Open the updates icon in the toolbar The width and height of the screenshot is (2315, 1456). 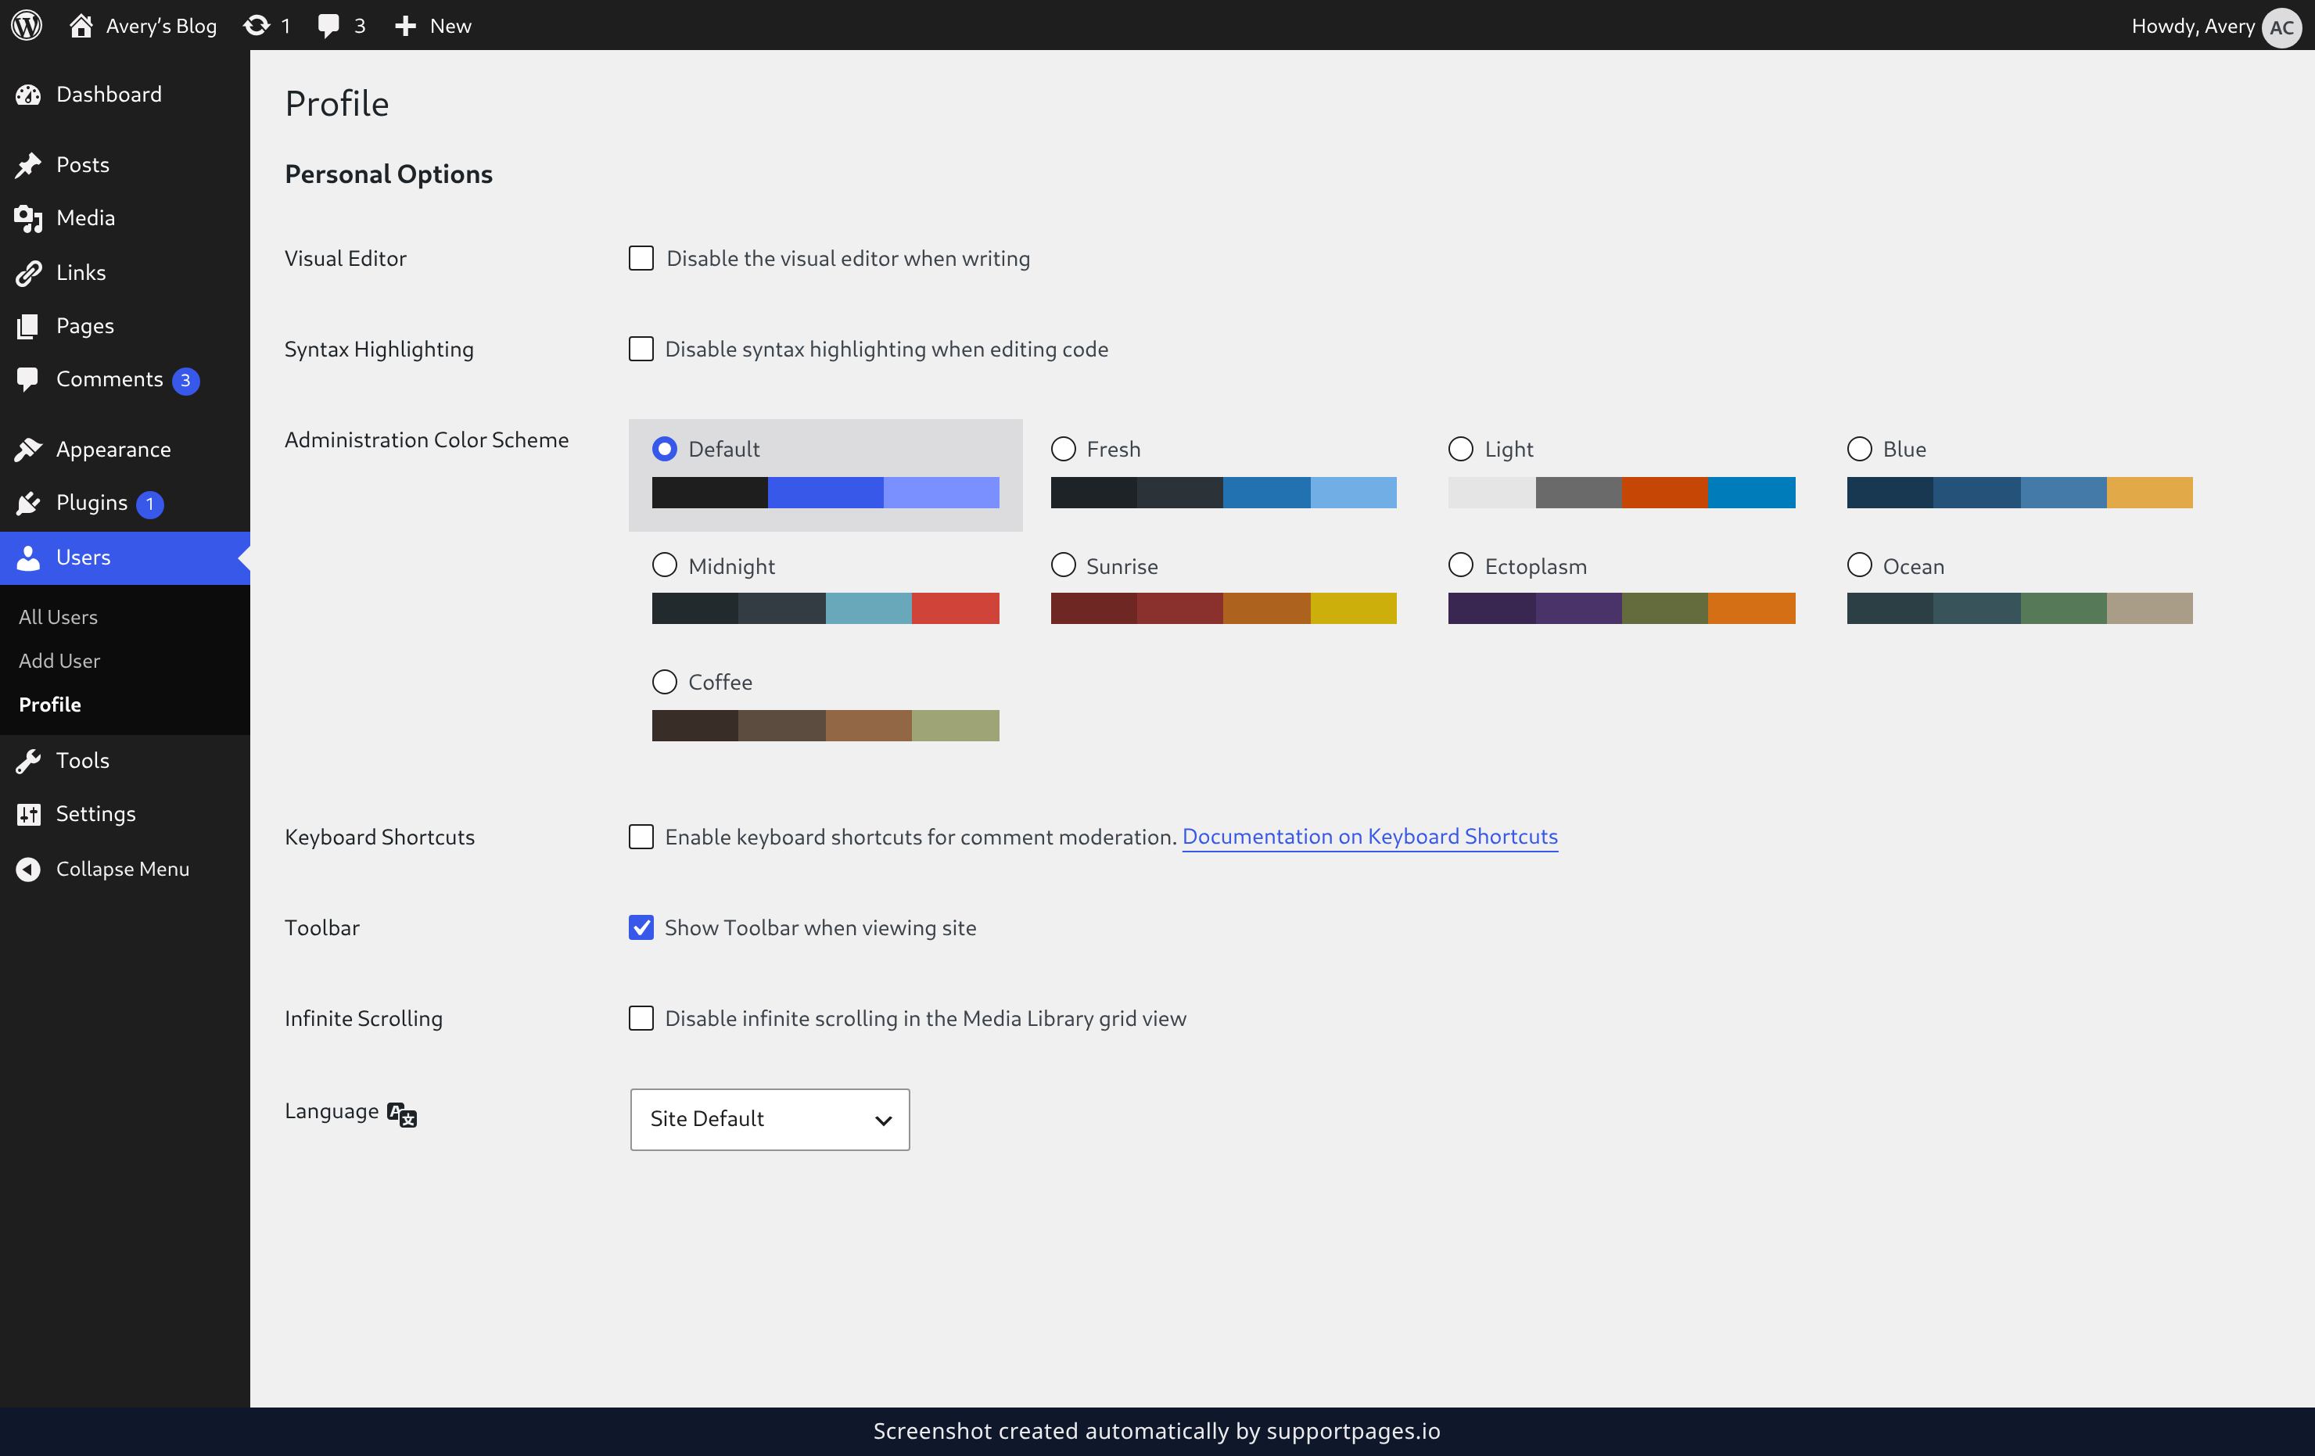pos(256,25)
